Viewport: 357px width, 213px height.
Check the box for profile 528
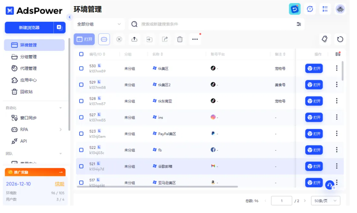(81, 101)
